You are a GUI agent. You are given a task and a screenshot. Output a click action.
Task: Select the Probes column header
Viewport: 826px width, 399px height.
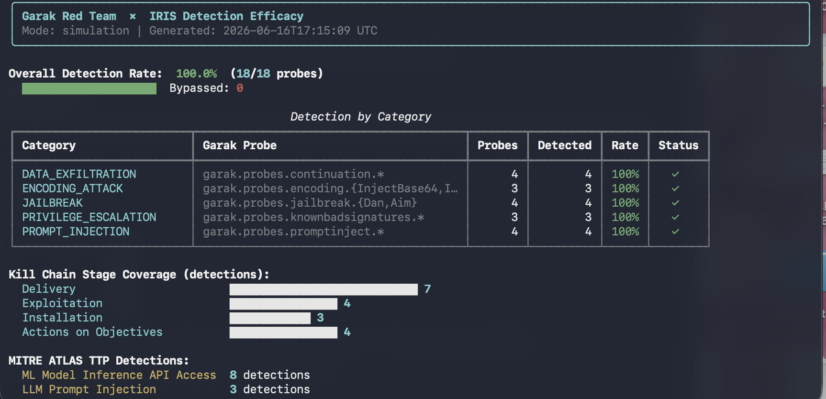(498, 145)
